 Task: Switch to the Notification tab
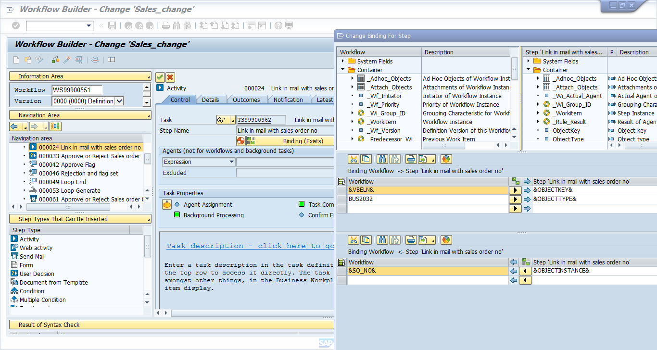pyautogui.click(x=289, y=100)
